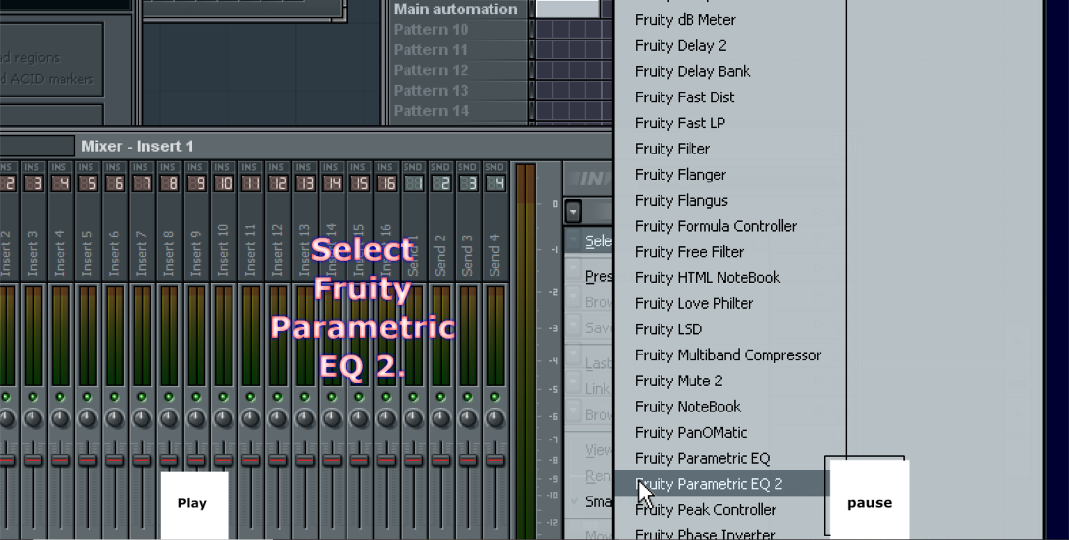The image size is (1069, 540).
Task: Choose Fruity Free Filter
Action: point(689,252)
